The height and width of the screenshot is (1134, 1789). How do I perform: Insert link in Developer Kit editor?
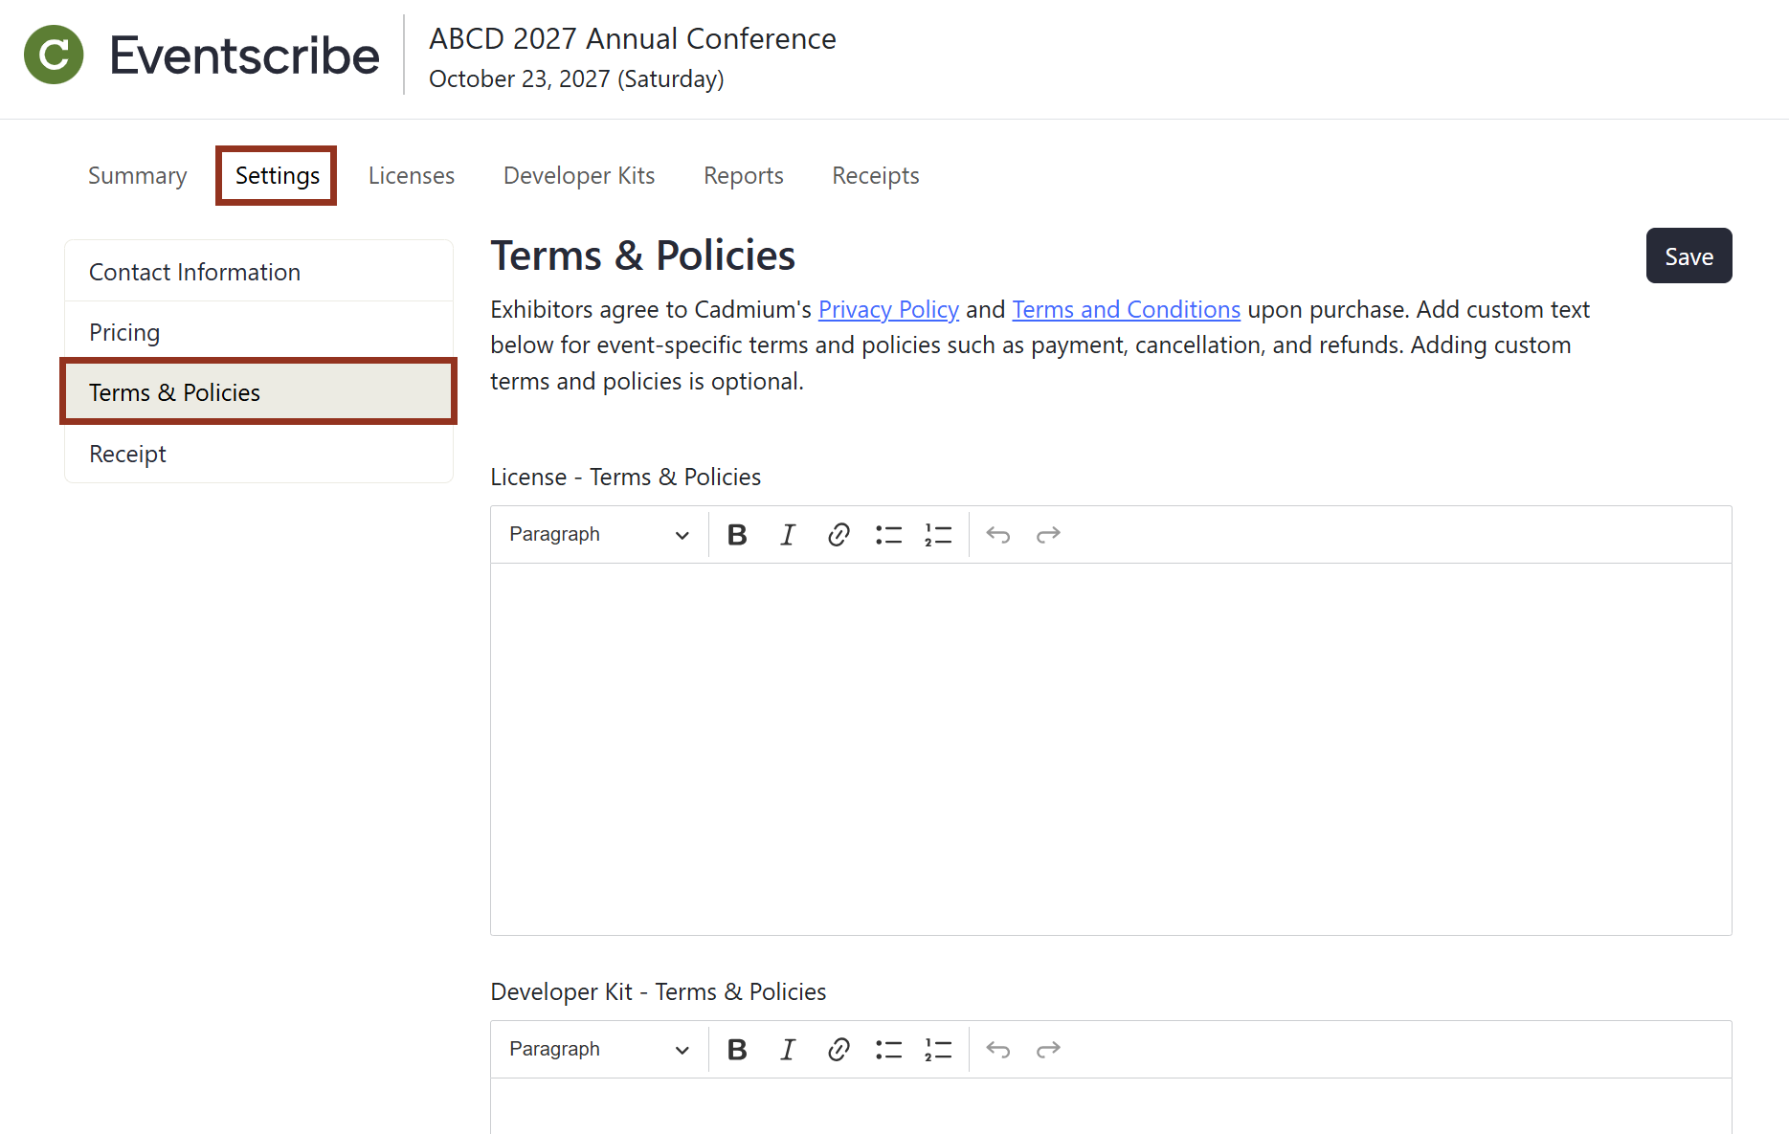click(x=839, y=1049)
